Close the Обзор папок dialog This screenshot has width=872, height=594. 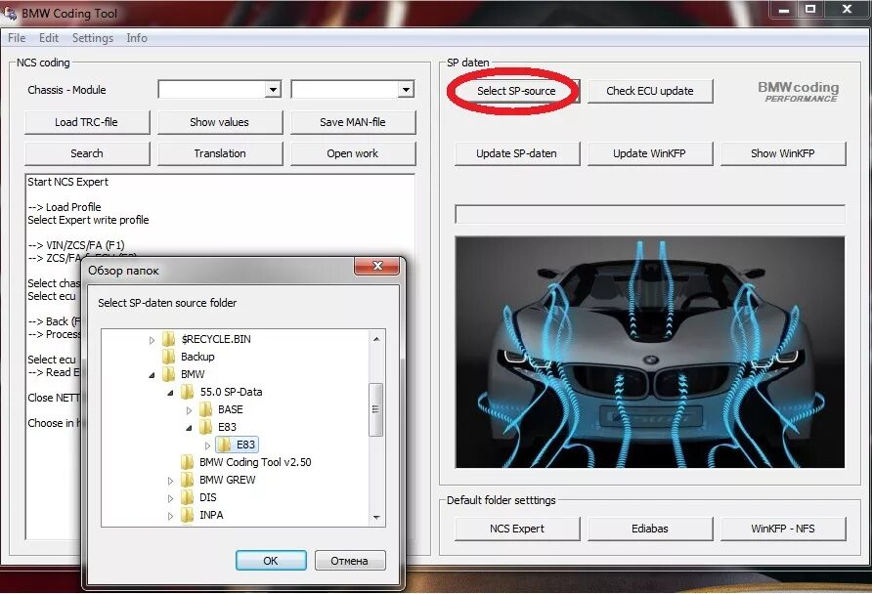click(377, 266)
